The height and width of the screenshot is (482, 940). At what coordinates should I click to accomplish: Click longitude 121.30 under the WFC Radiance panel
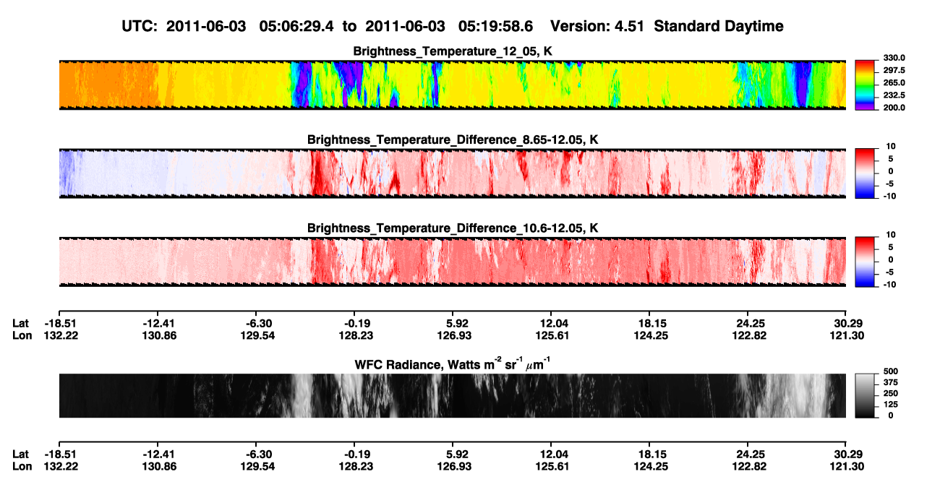847,466
